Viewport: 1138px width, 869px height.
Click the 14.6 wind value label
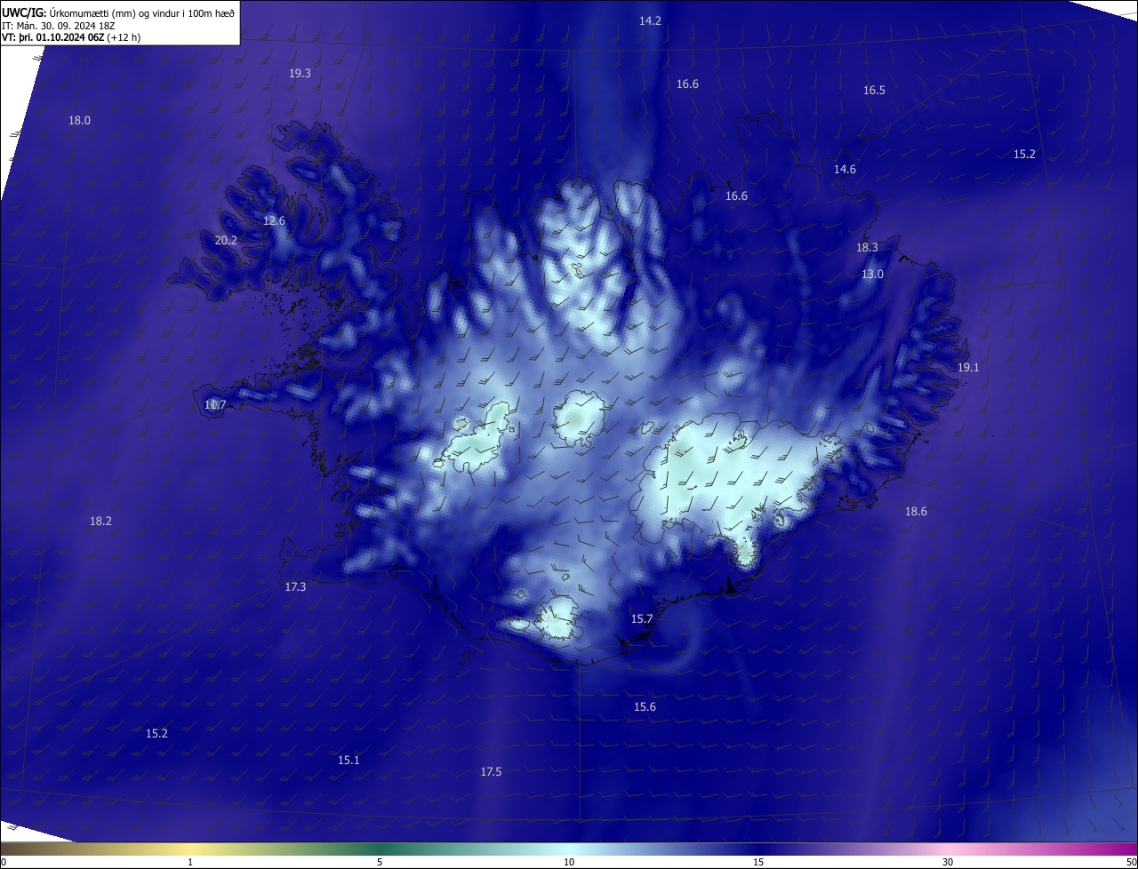coord(845,170)
